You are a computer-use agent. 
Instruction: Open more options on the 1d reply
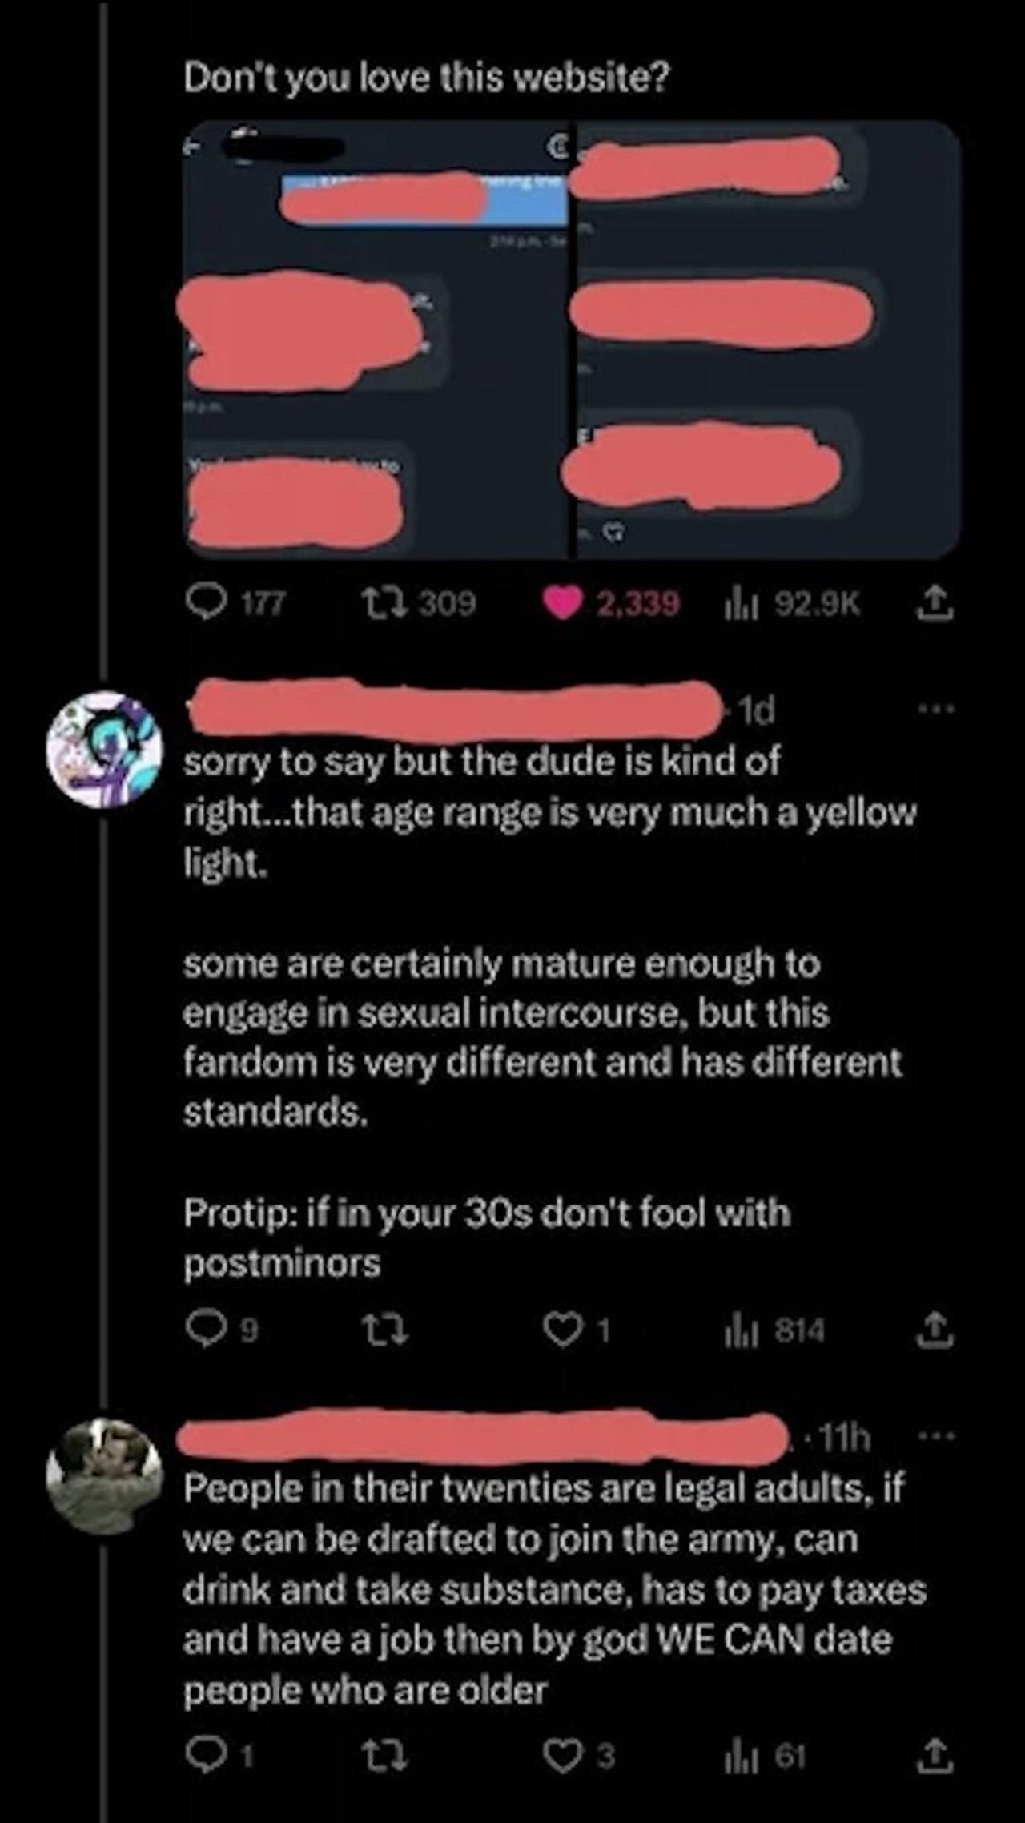(x=936, y=709)
